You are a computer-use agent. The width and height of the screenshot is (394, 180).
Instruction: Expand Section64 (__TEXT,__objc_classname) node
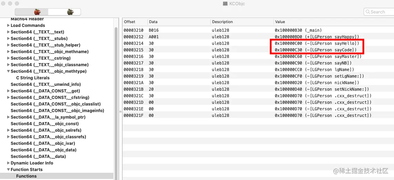click(x=8, y=65)
